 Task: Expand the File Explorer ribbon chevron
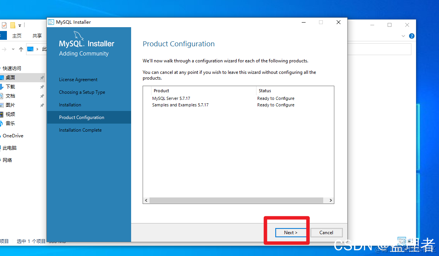point(403,36)
